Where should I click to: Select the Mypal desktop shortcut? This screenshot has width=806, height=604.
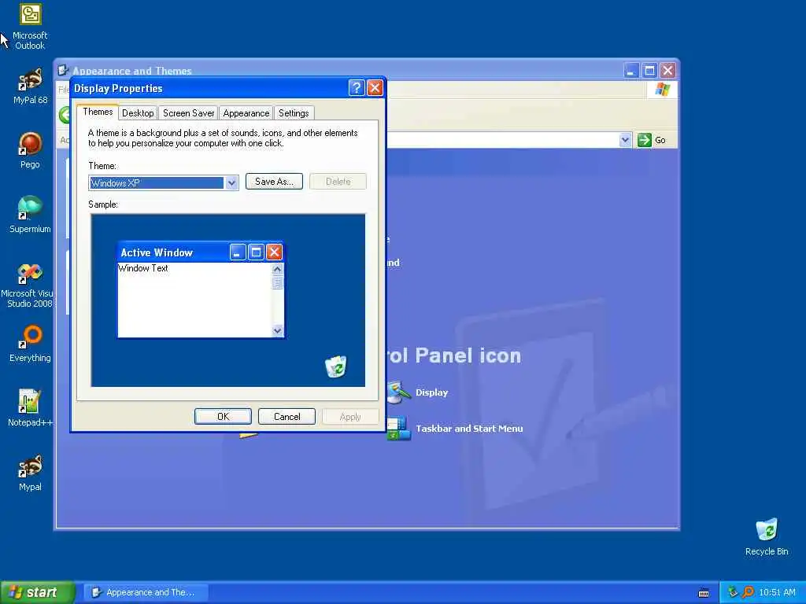[x=30, y=473]
